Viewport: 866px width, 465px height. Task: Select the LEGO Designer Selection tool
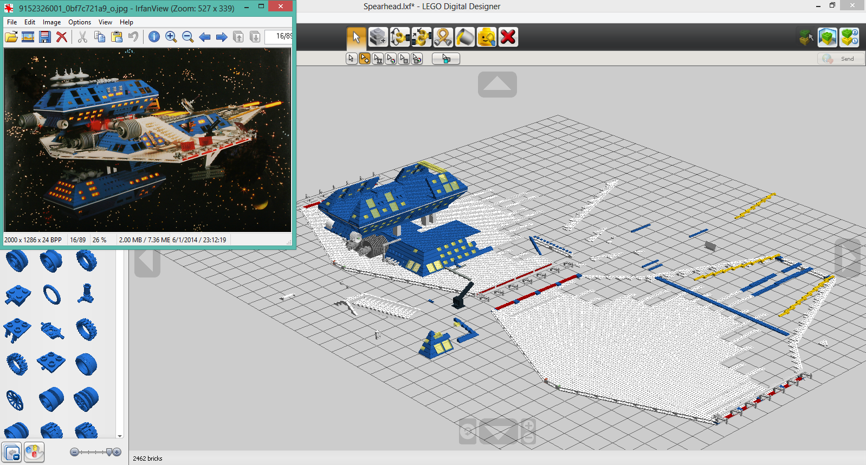(356, 37)
